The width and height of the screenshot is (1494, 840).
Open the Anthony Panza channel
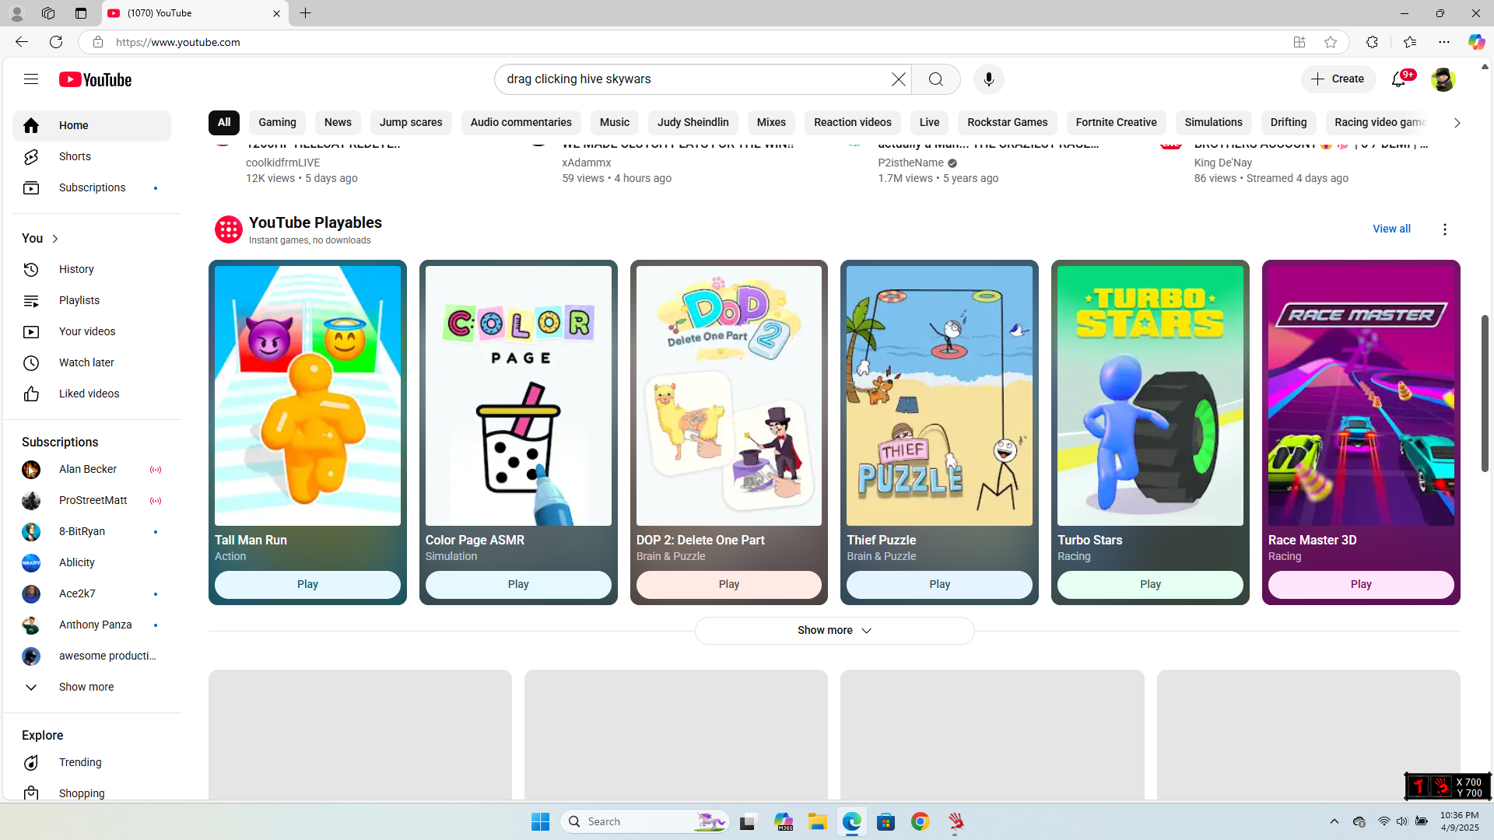(92, 625)
